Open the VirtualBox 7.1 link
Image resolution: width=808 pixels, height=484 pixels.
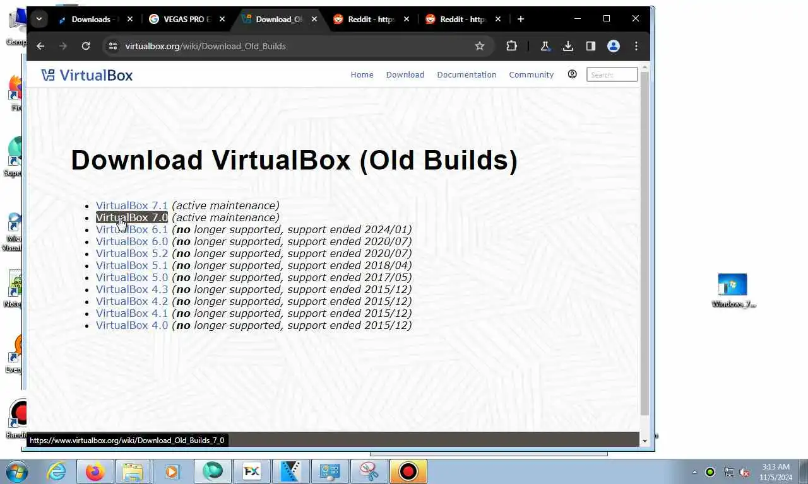[132, 205]
